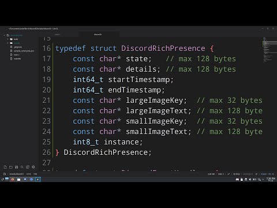Open the fourth taskbar app icon
This screenshot has height=208, width=277.
(x=25, y=179)
